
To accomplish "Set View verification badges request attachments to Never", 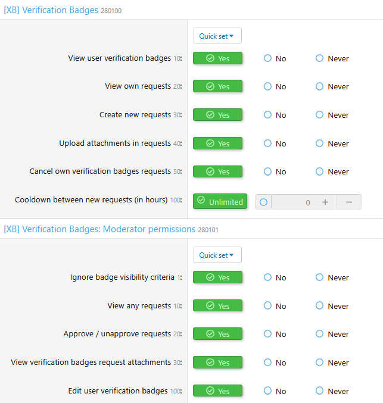I will [x=332, y=363].
